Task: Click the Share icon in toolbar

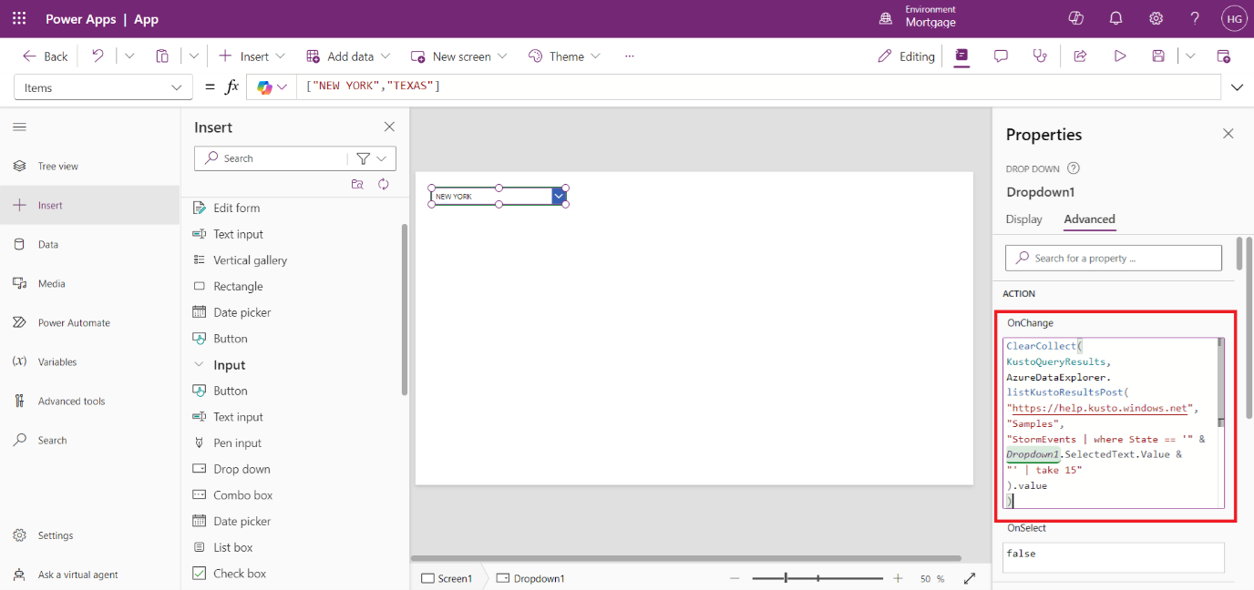Action: pos(1080,56)
